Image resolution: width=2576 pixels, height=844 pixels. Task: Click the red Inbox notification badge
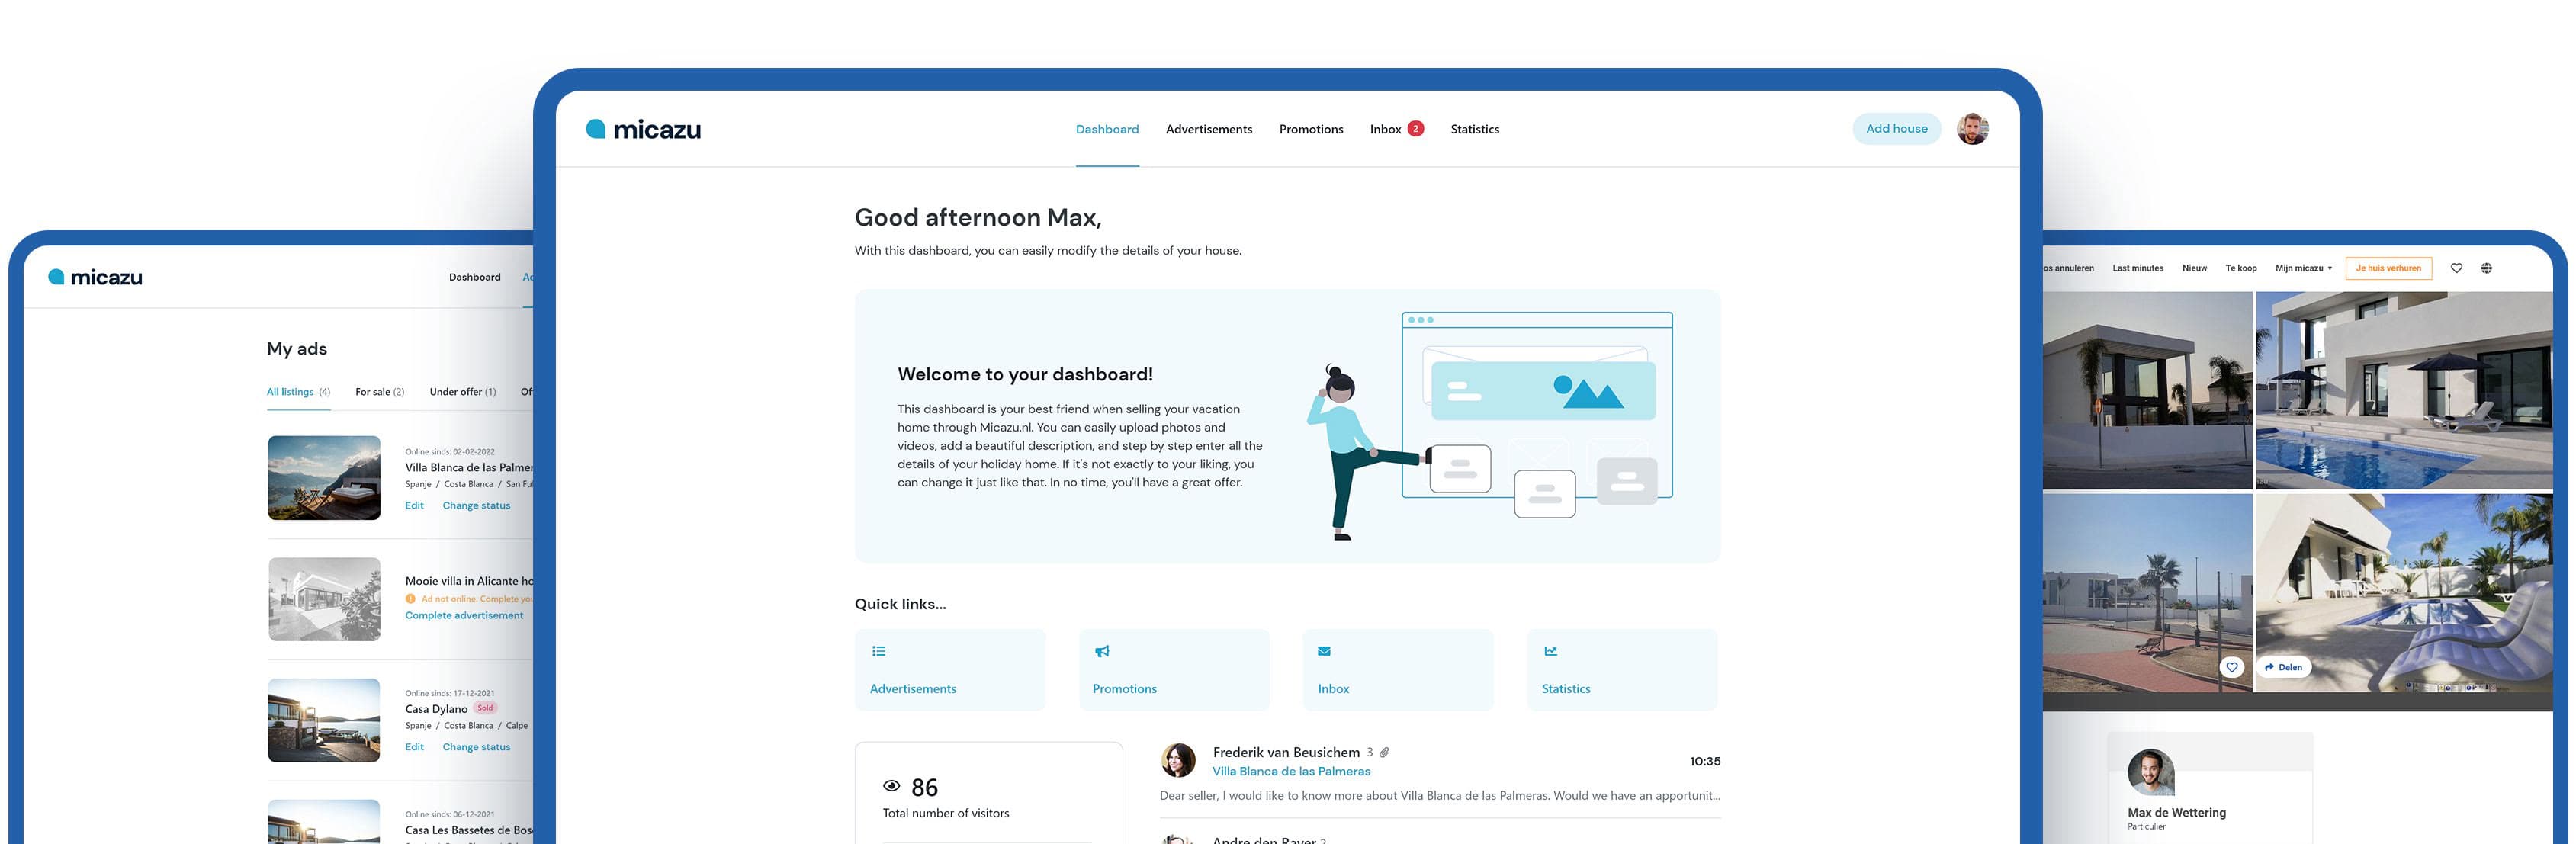(1415, 128)
